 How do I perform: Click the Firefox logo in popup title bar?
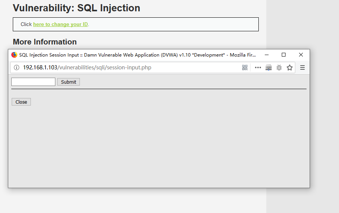[x=14, y=55]
